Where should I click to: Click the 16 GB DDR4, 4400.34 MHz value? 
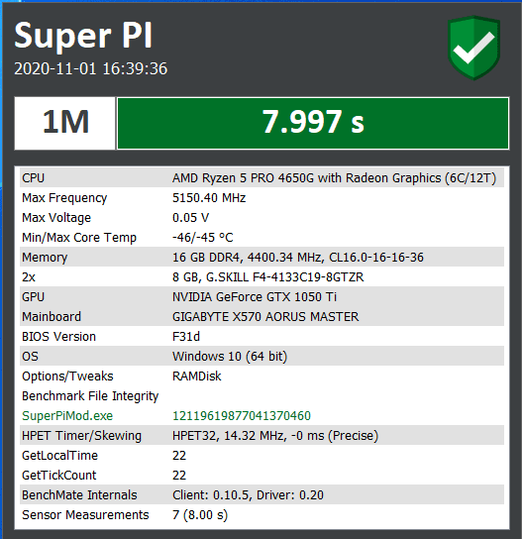click(x=298, y=258)
